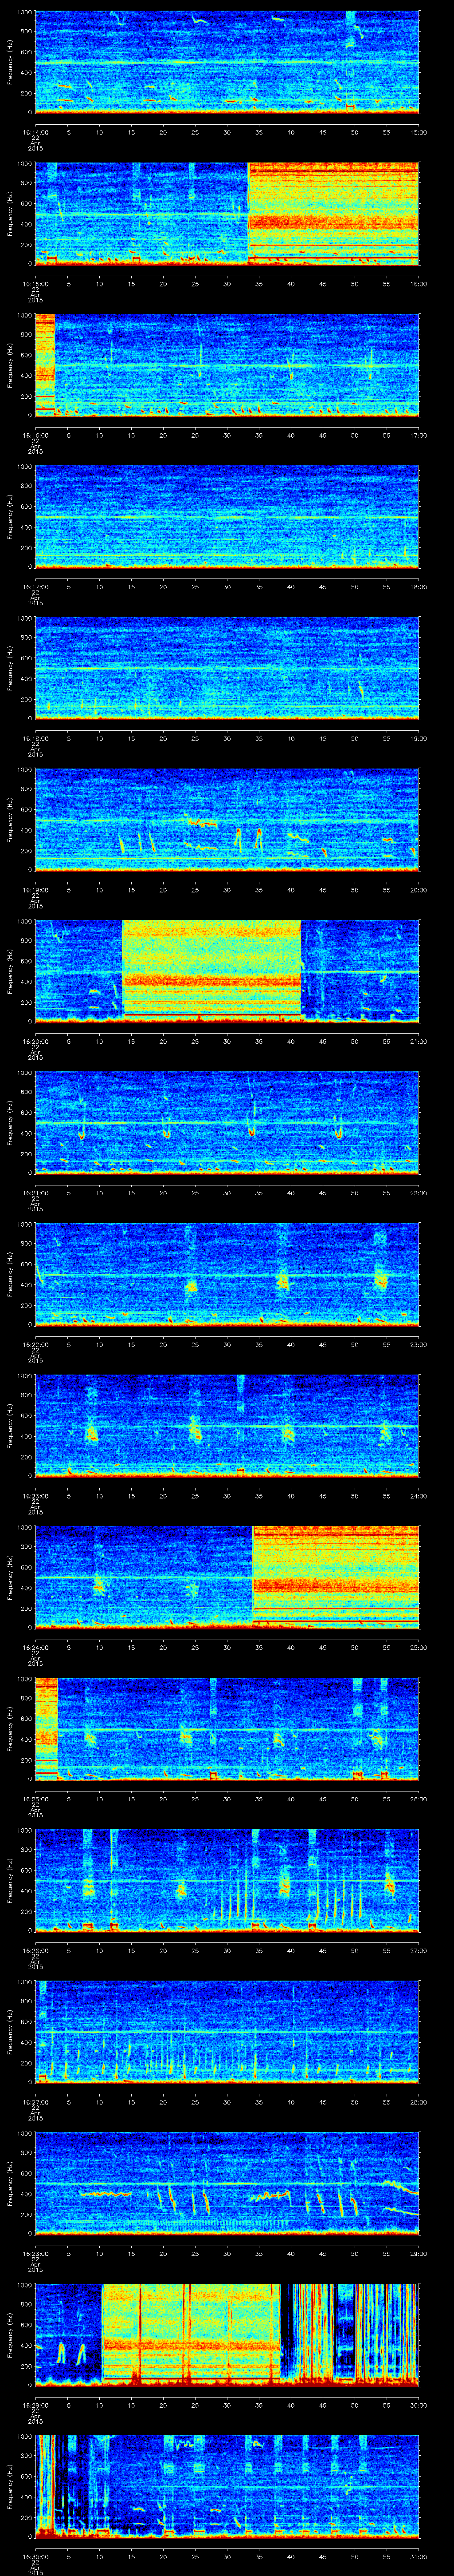Select the spectrogram panel starting at 16:20:00
The width and height of the screenshot is (454, 2576).
tap(227, 971)
